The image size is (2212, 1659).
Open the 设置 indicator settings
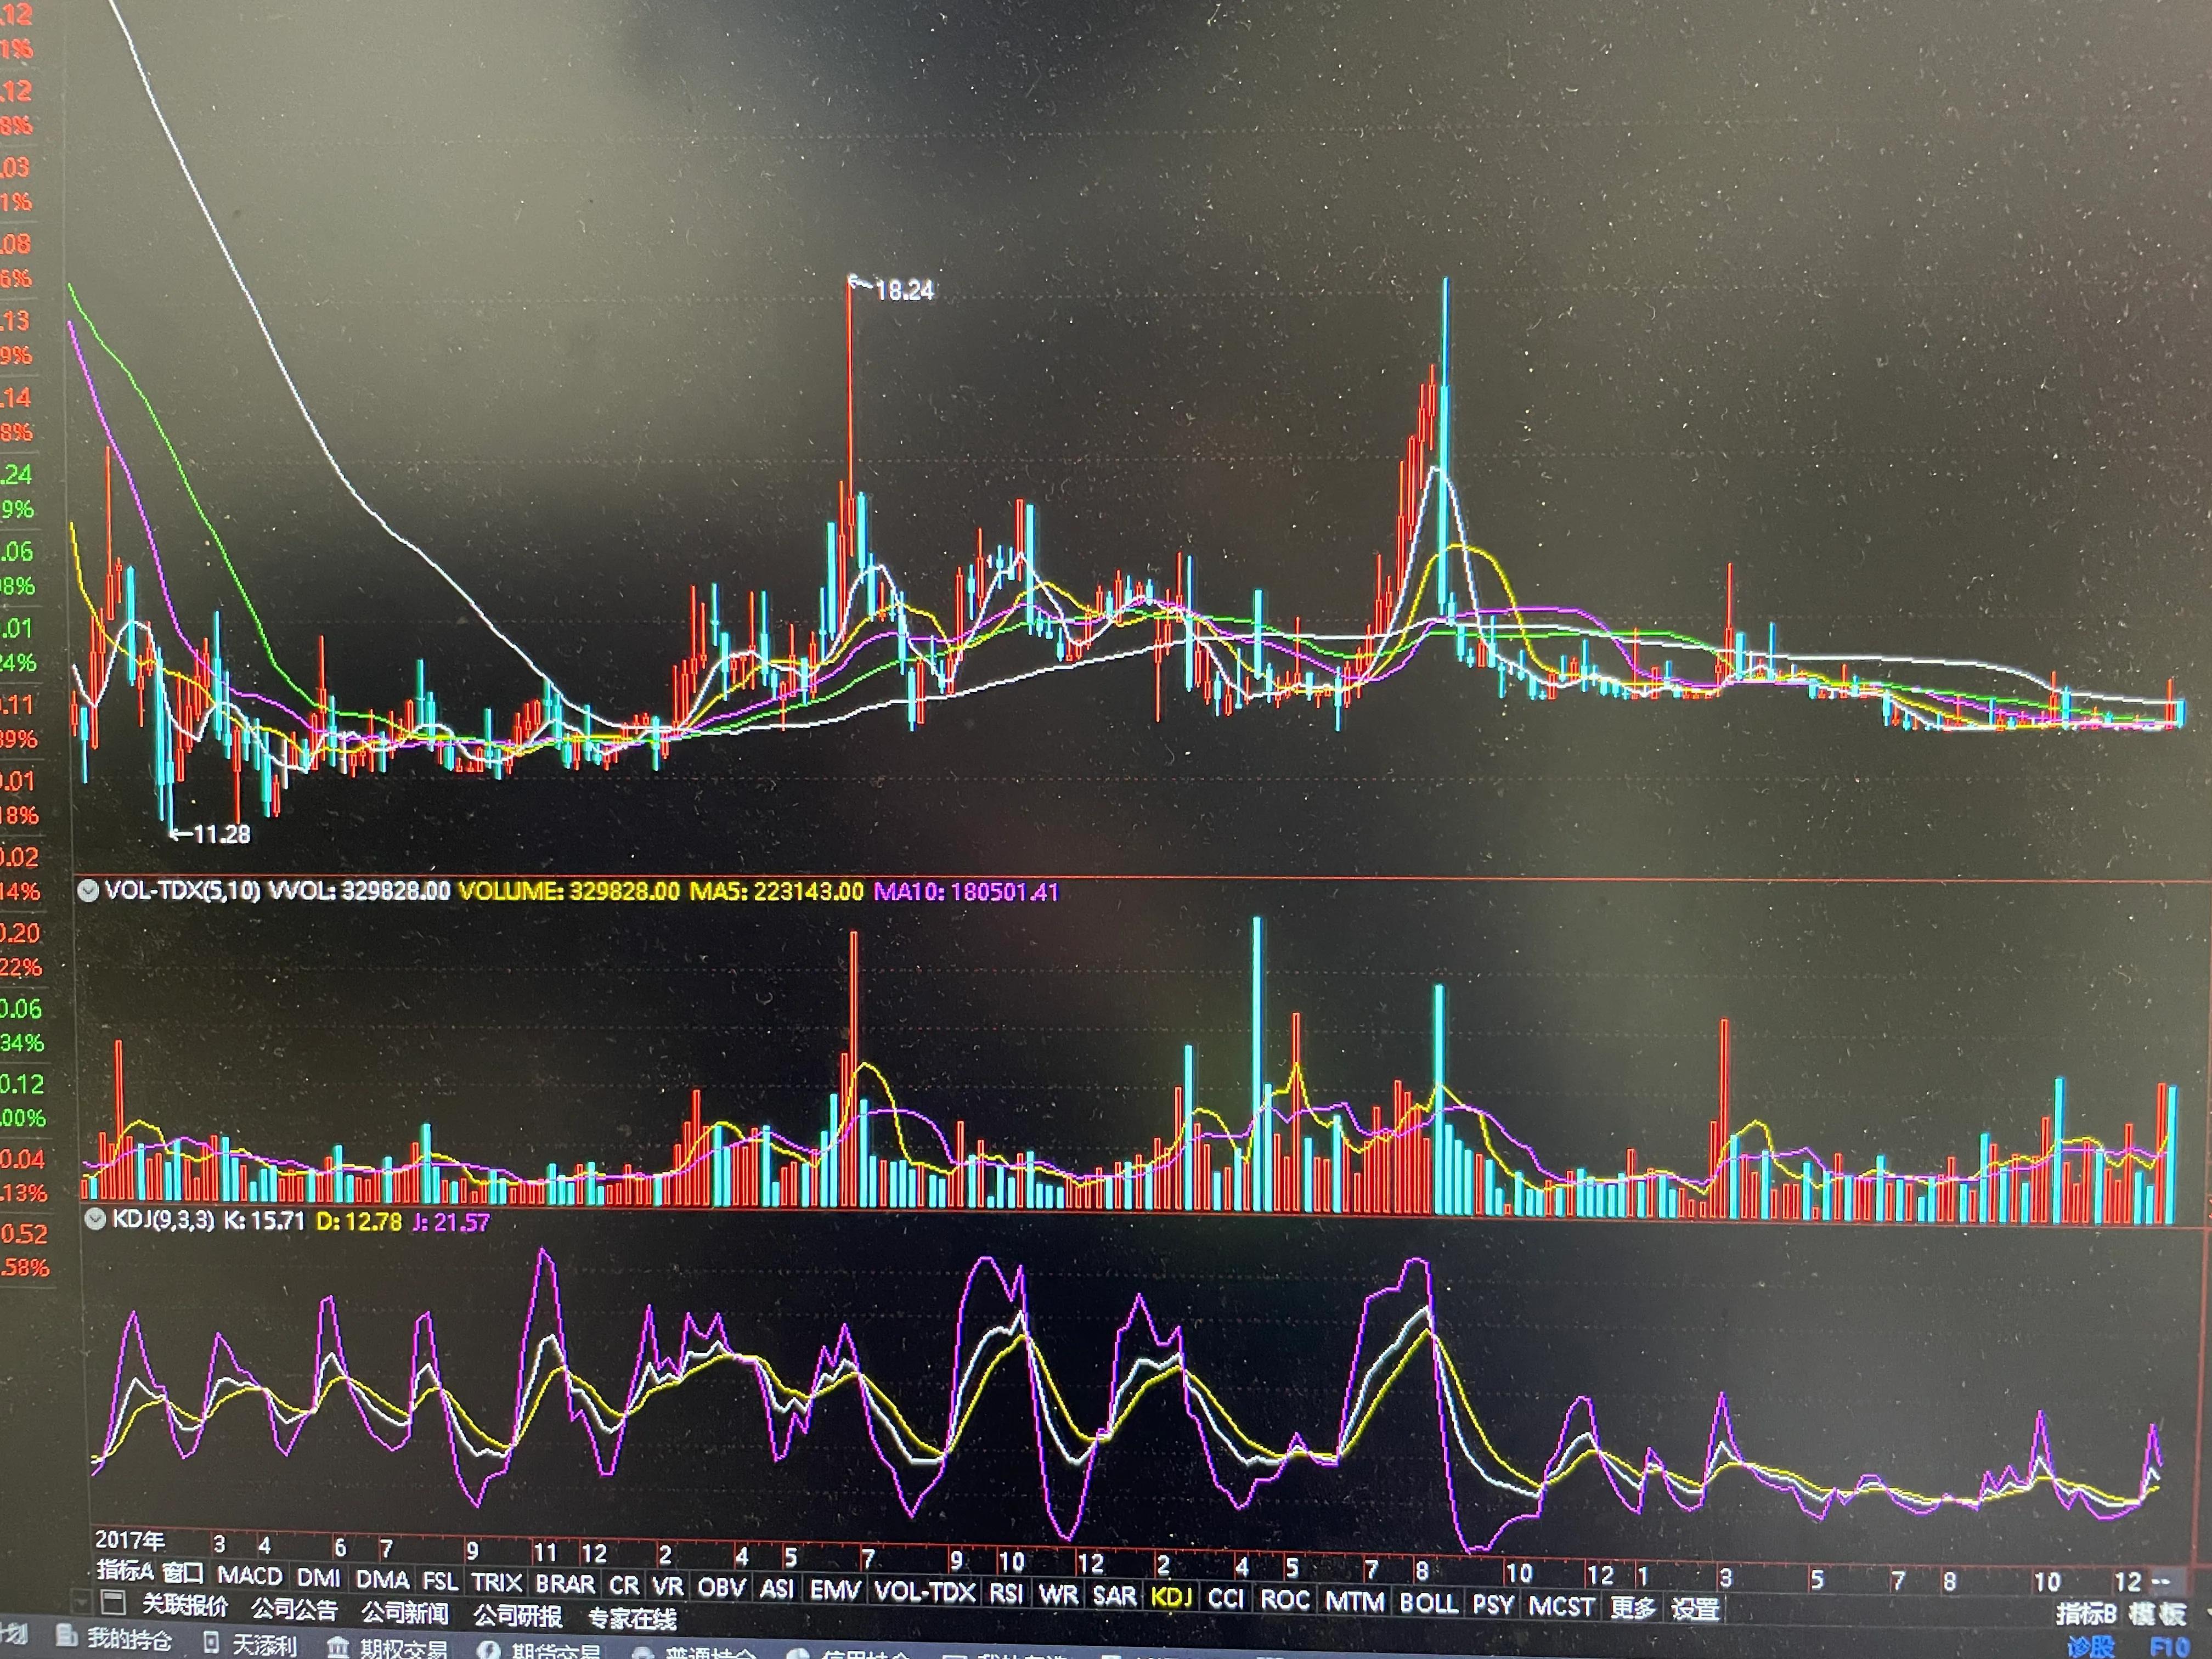1696,1610
